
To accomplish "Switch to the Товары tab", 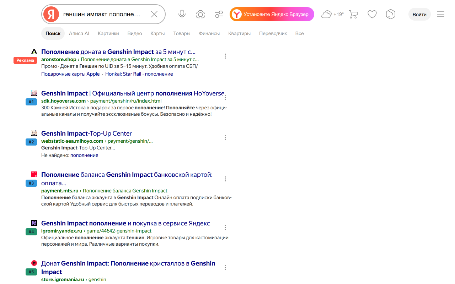I will point(182,33).
